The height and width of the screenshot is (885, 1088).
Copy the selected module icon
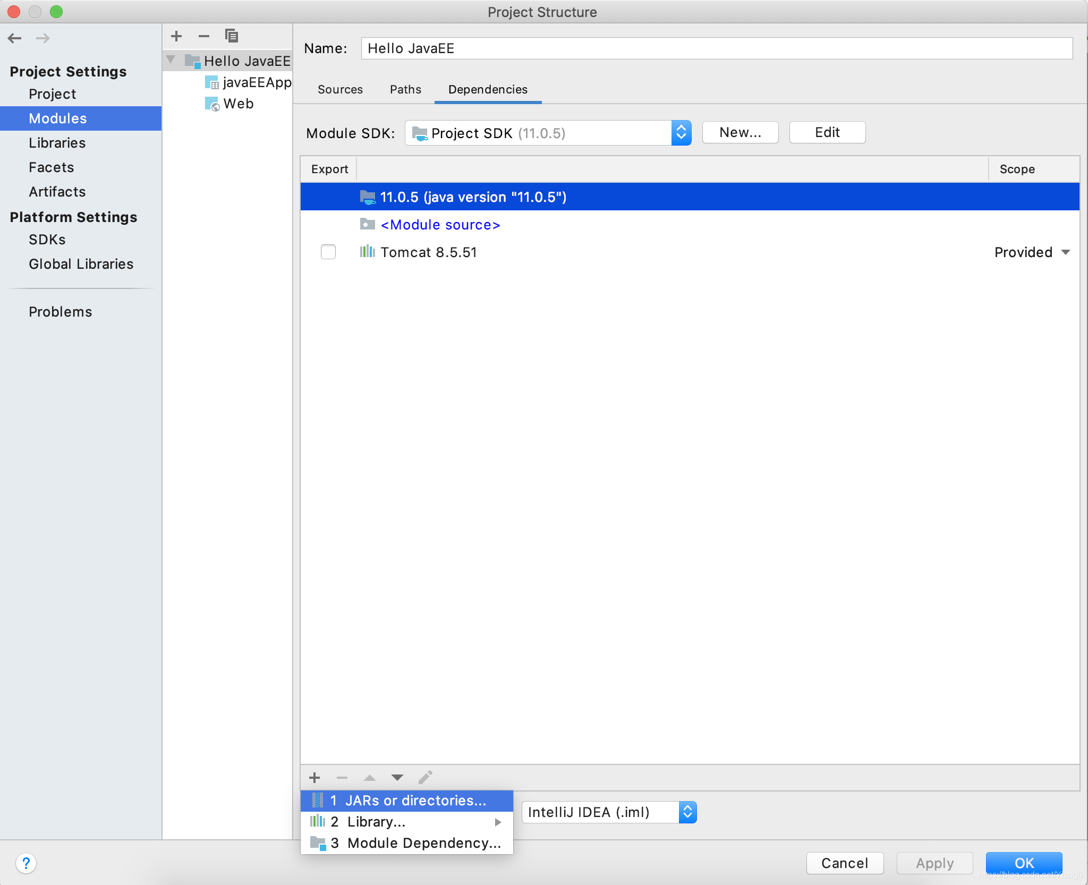[x=231, y=36]
